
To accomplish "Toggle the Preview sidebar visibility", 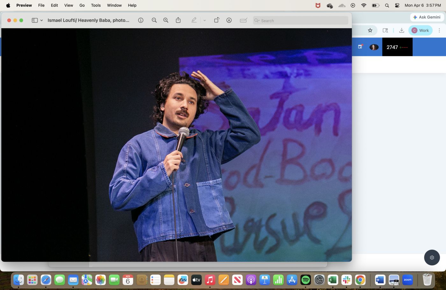I will [35, 20].
